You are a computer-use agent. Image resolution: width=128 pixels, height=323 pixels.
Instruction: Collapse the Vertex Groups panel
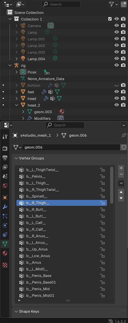pos(16,158)
